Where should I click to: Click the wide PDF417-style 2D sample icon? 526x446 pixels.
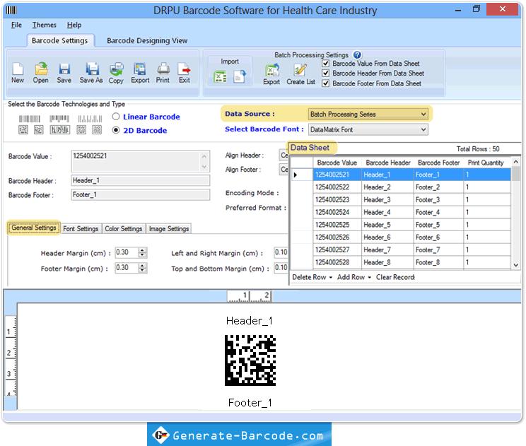click(59, 130)
